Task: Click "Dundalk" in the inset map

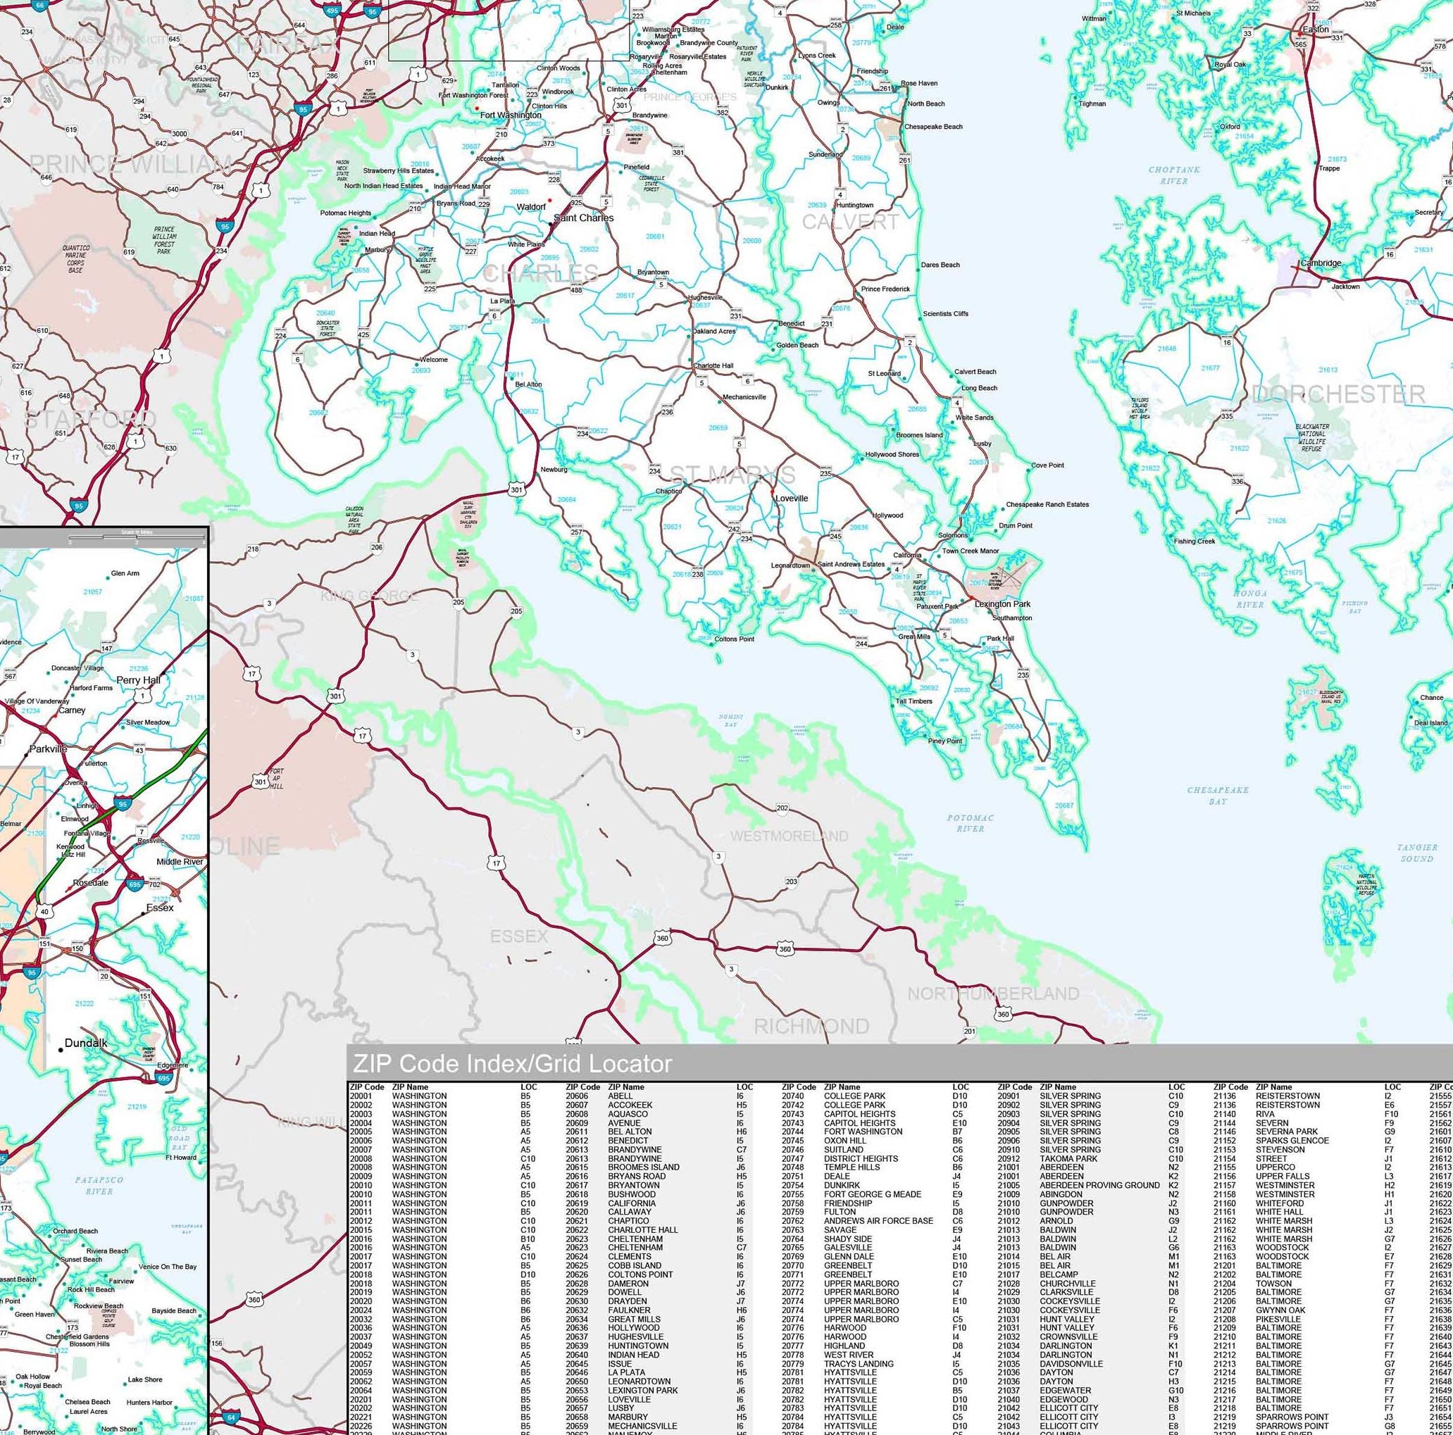Action: (86, 1043)
